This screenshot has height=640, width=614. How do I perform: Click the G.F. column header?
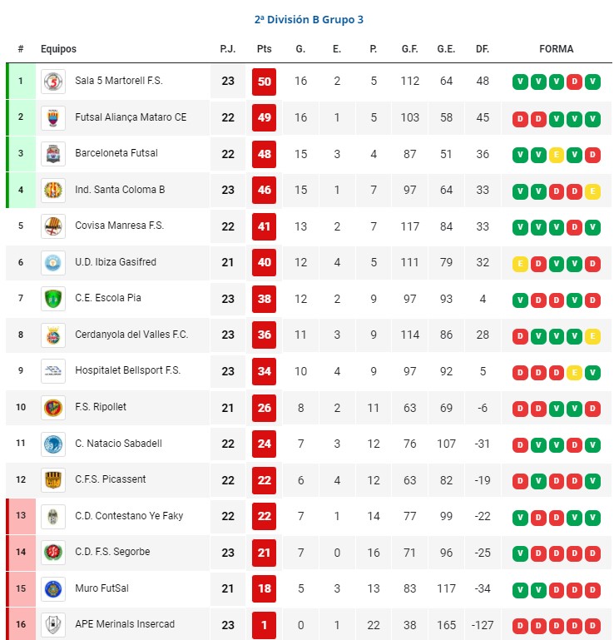pyautogui.click(x=409, y=49)
